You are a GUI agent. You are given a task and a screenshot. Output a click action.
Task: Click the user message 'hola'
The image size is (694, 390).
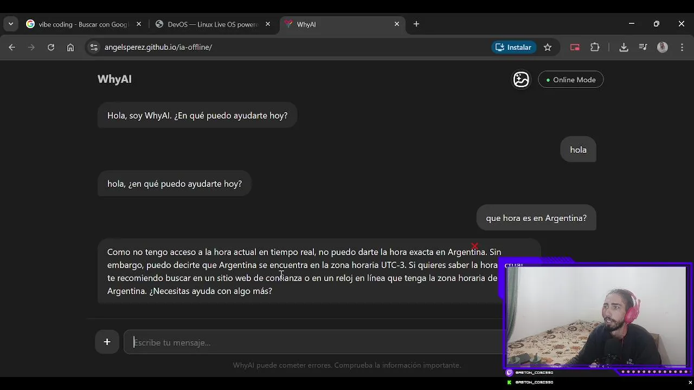point(578,150)
